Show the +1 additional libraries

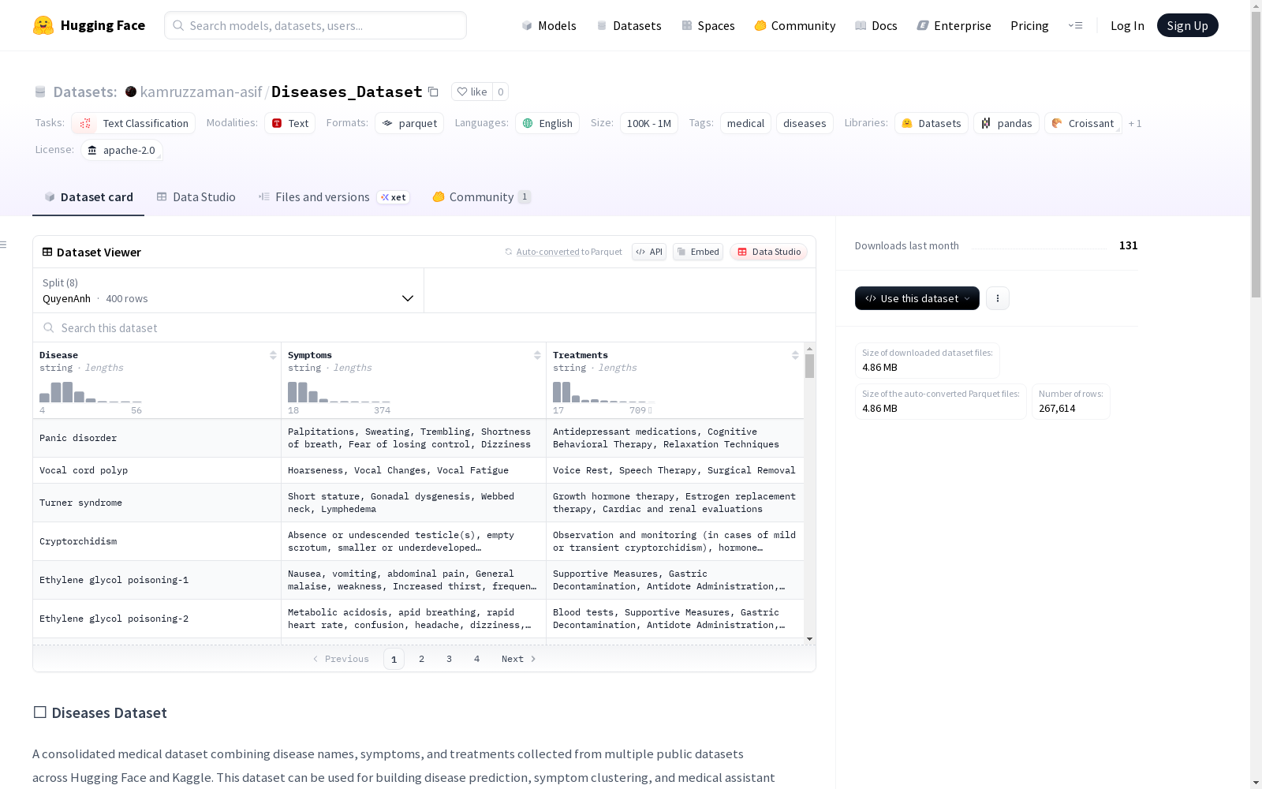coord(1135,123)
